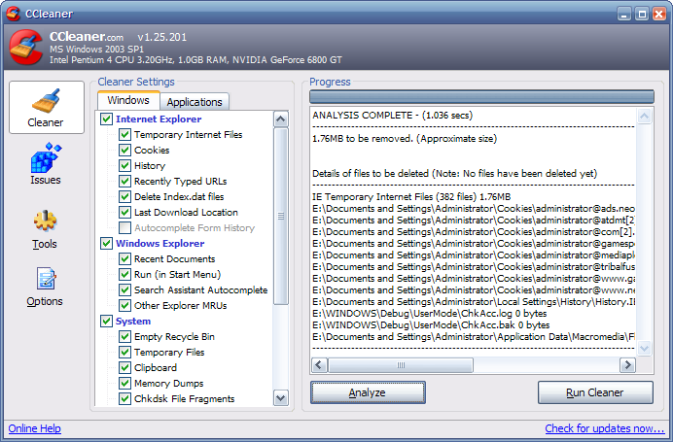Click the Run Cleaner button
This screenshot has width=673, height=442.
click(595, 392)
